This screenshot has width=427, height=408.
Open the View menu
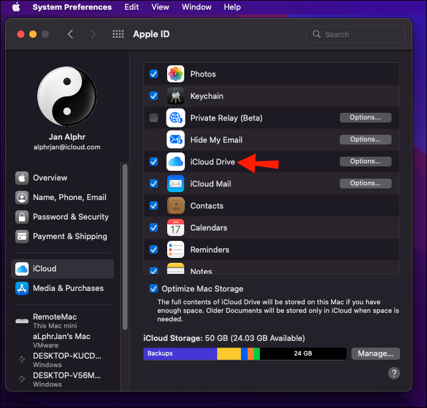coord(160,7)
